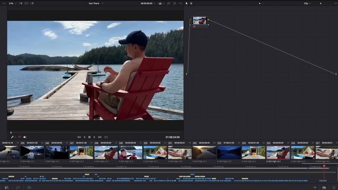Click the viewer options ellipsis next to the pointer tool
Image resolution: width=338 pixels, height=190 pixels.
[x=181, y=4]
